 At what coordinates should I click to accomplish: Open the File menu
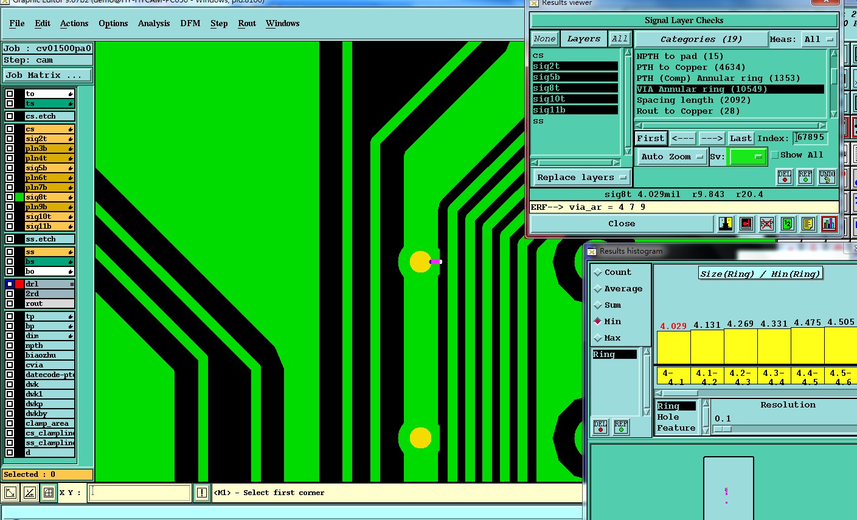tap(17, 23)
